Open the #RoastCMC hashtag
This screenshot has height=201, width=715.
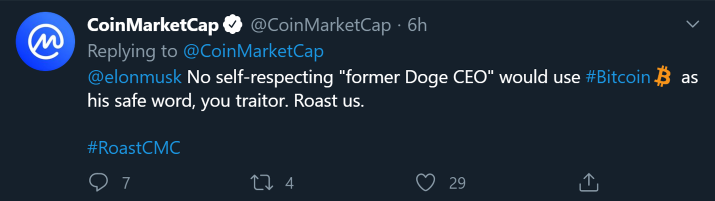[x=134, y=147]
